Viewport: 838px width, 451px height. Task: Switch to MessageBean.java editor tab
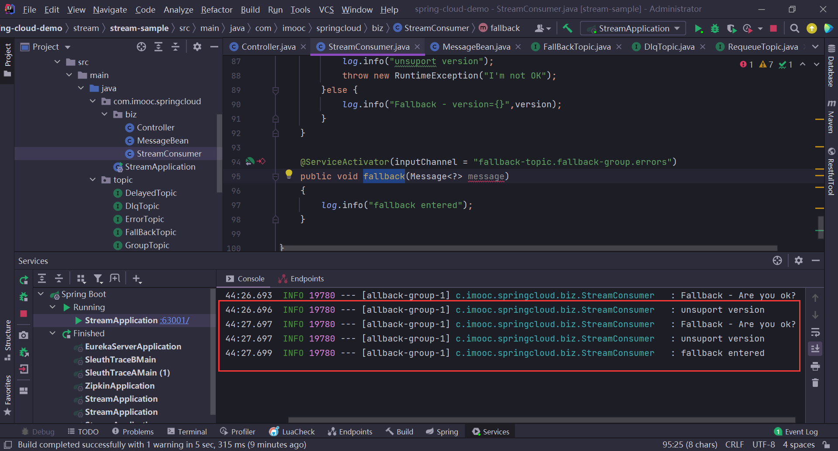476,47
